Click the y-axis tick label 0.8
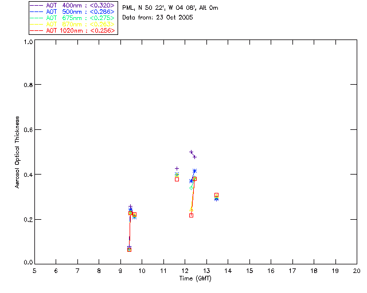This screenshot has width=367, height=293. pos(28,85)
